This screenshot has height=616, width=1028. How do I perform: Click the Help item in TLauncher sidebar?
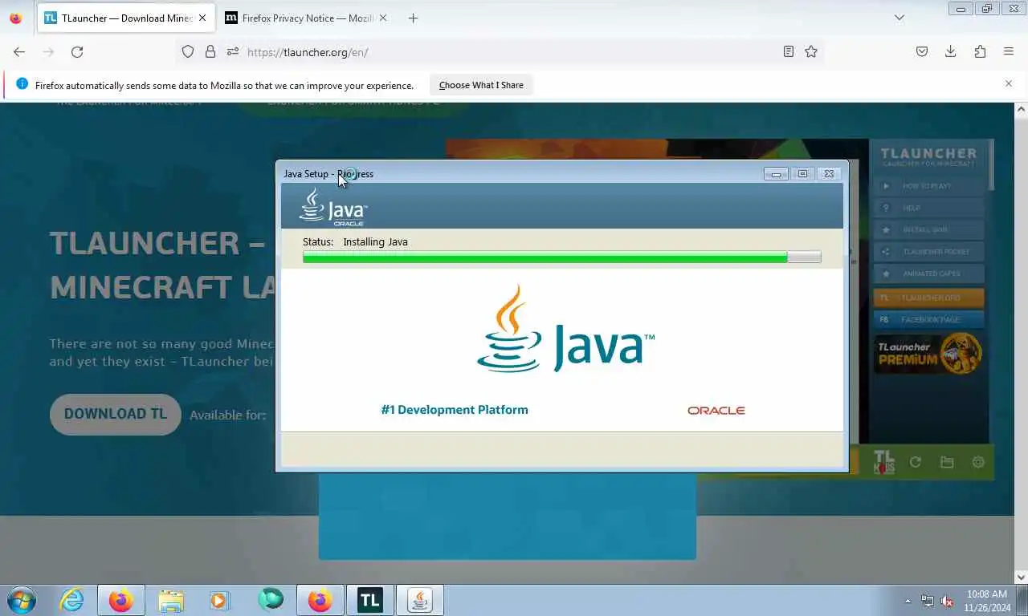pos(928,208)
